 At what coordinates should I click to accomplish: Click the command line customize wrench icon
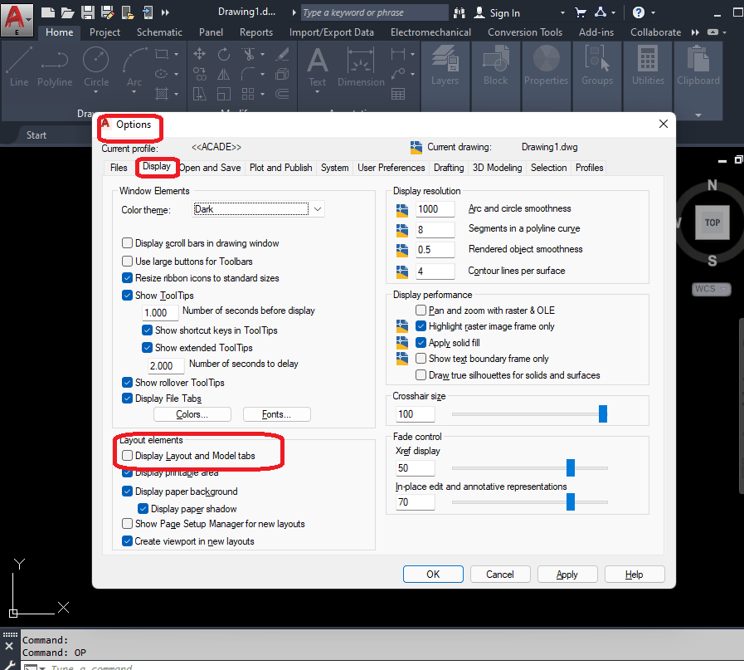[9, 665]
